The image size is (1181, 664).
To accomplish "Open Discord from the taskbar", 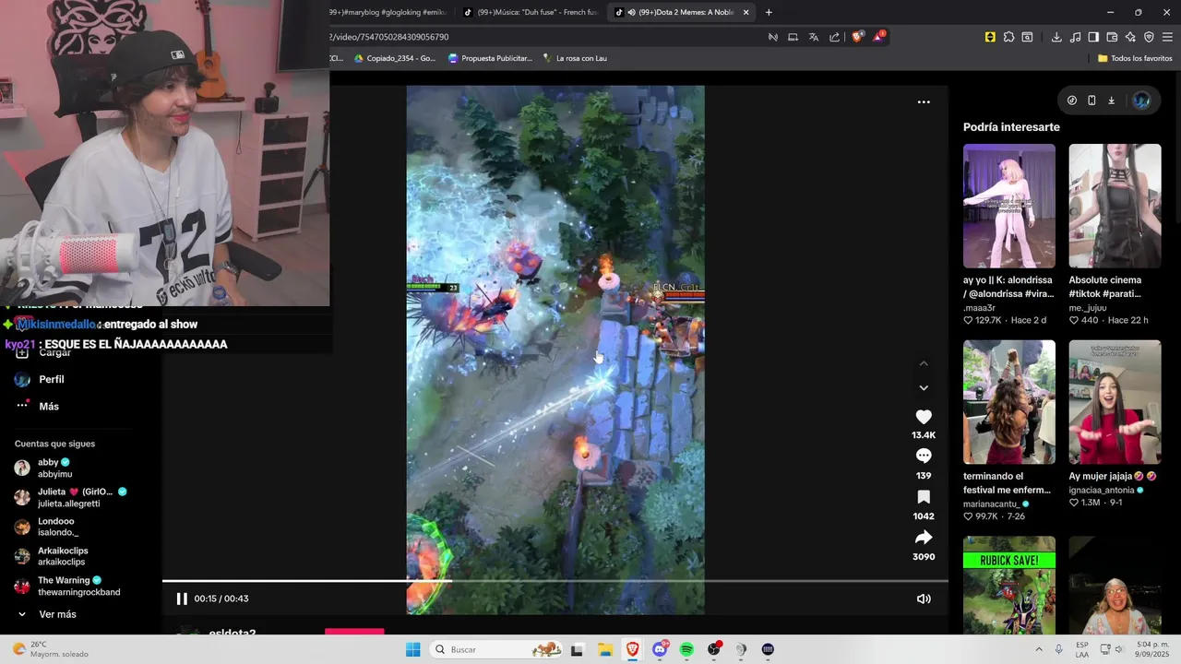I will tap(659, 649).
